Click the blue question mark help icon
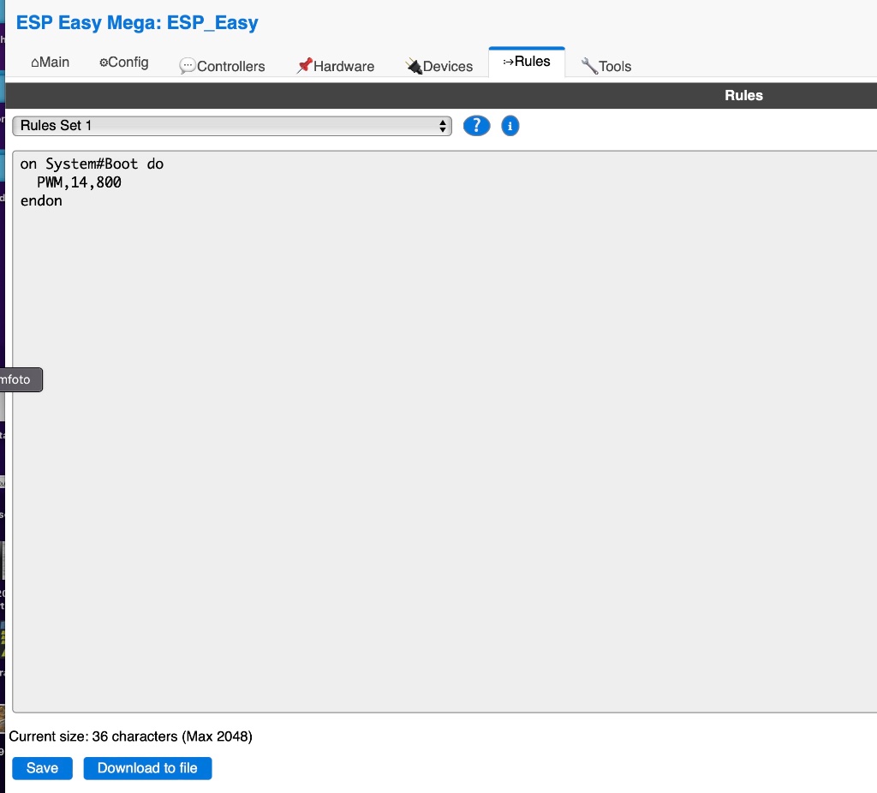The height and width of the screenshot is (793, 877). 476,126
